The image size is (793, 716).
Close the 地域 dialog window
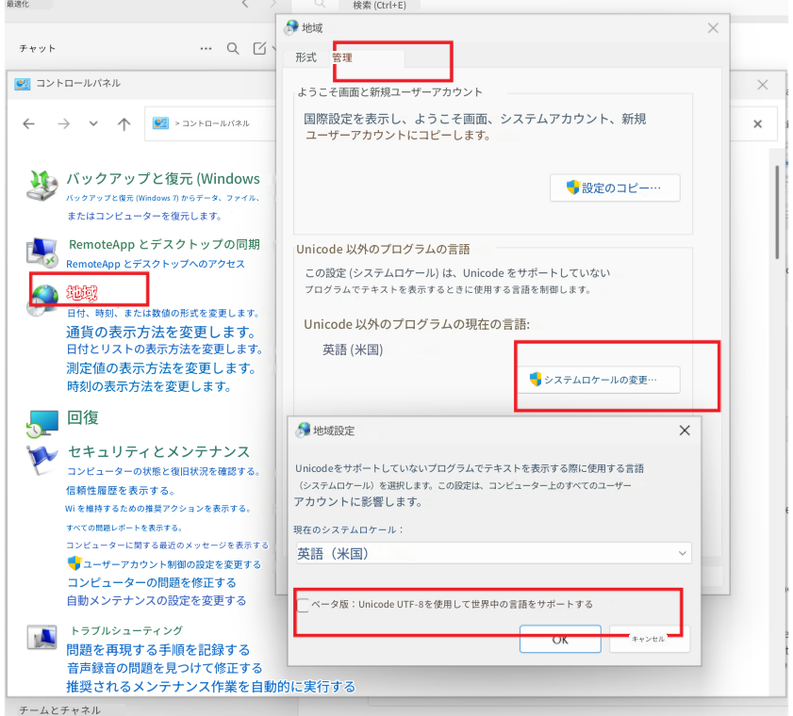point(713,28)
